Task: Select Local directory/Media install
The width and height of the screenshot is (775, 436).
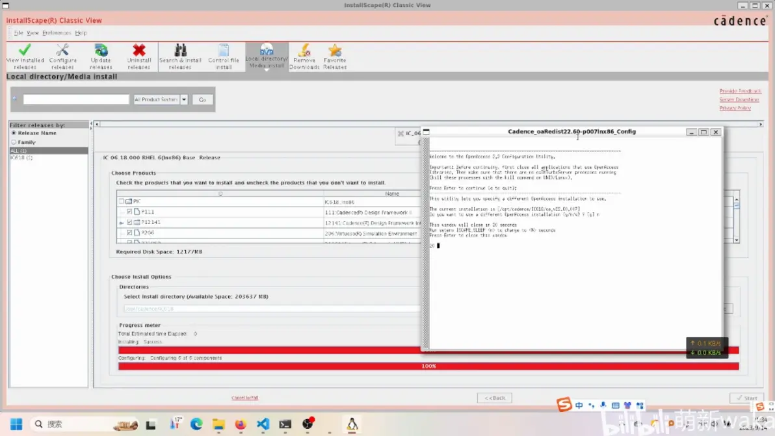Action: click(267, 57)
